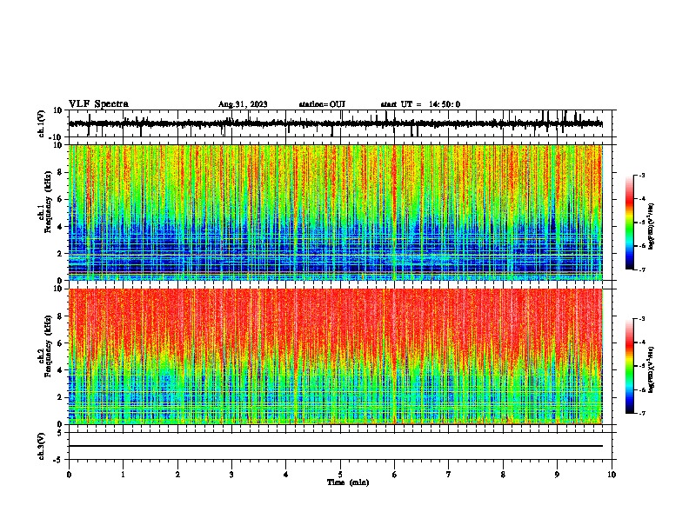Select the date label "Aug.31, 2023"

click(x=243, y=104)
